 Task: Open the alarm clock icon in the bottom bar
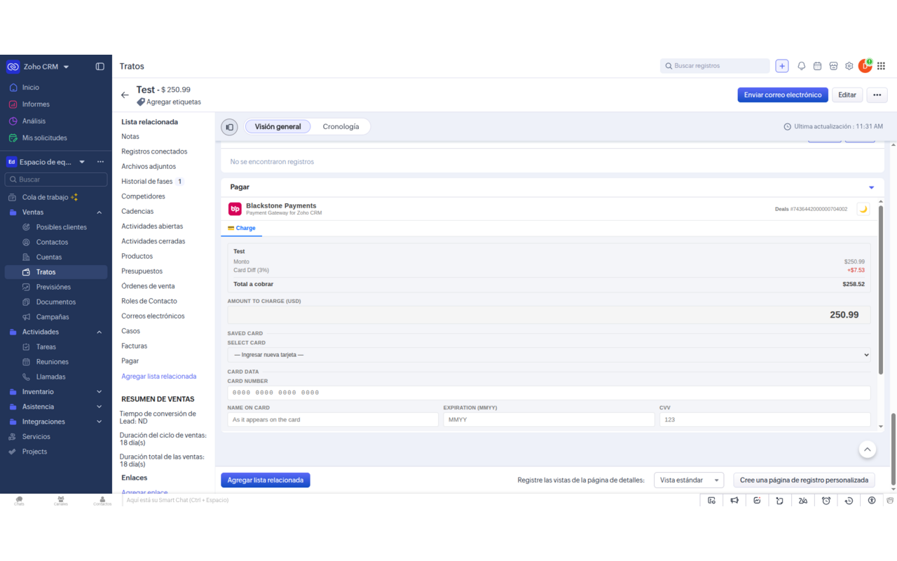(826, 500)
